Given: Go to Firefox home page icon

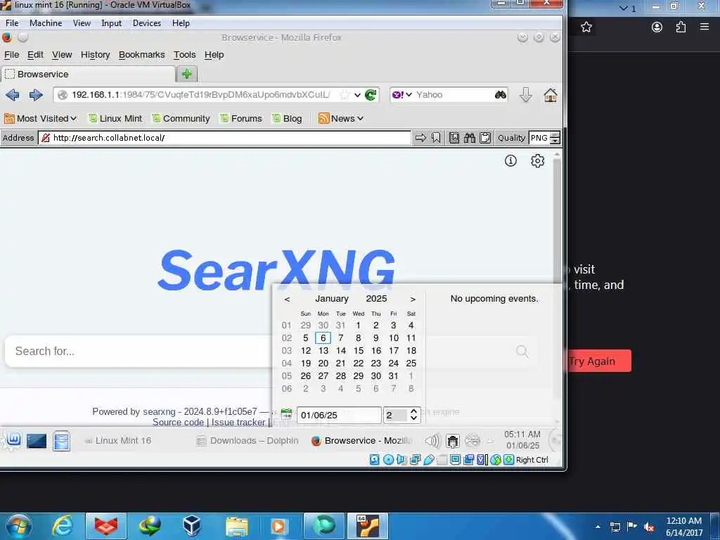Looking at the screenshot, I should pos(550,95).
